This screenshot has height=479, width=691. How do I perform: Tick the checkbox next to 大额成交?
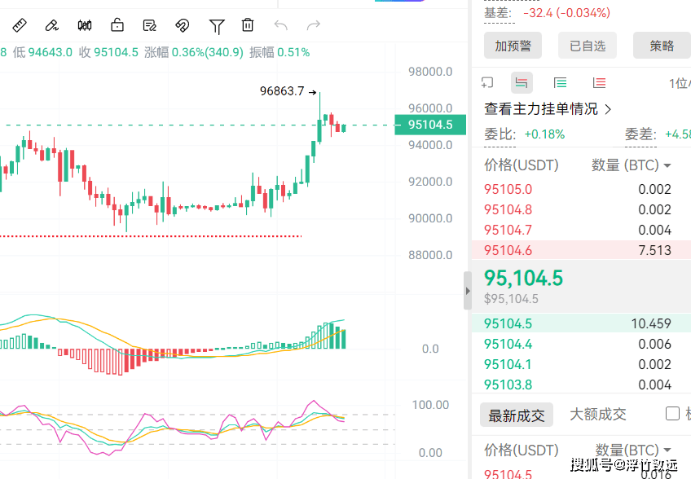[672, 414]
